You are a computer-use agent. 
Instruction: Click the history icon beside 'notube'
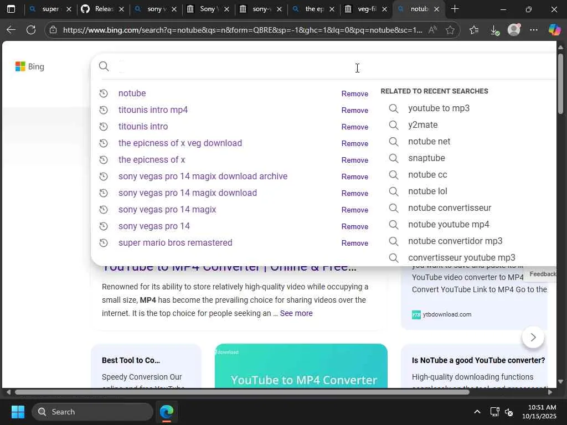(x=104, y=93)
